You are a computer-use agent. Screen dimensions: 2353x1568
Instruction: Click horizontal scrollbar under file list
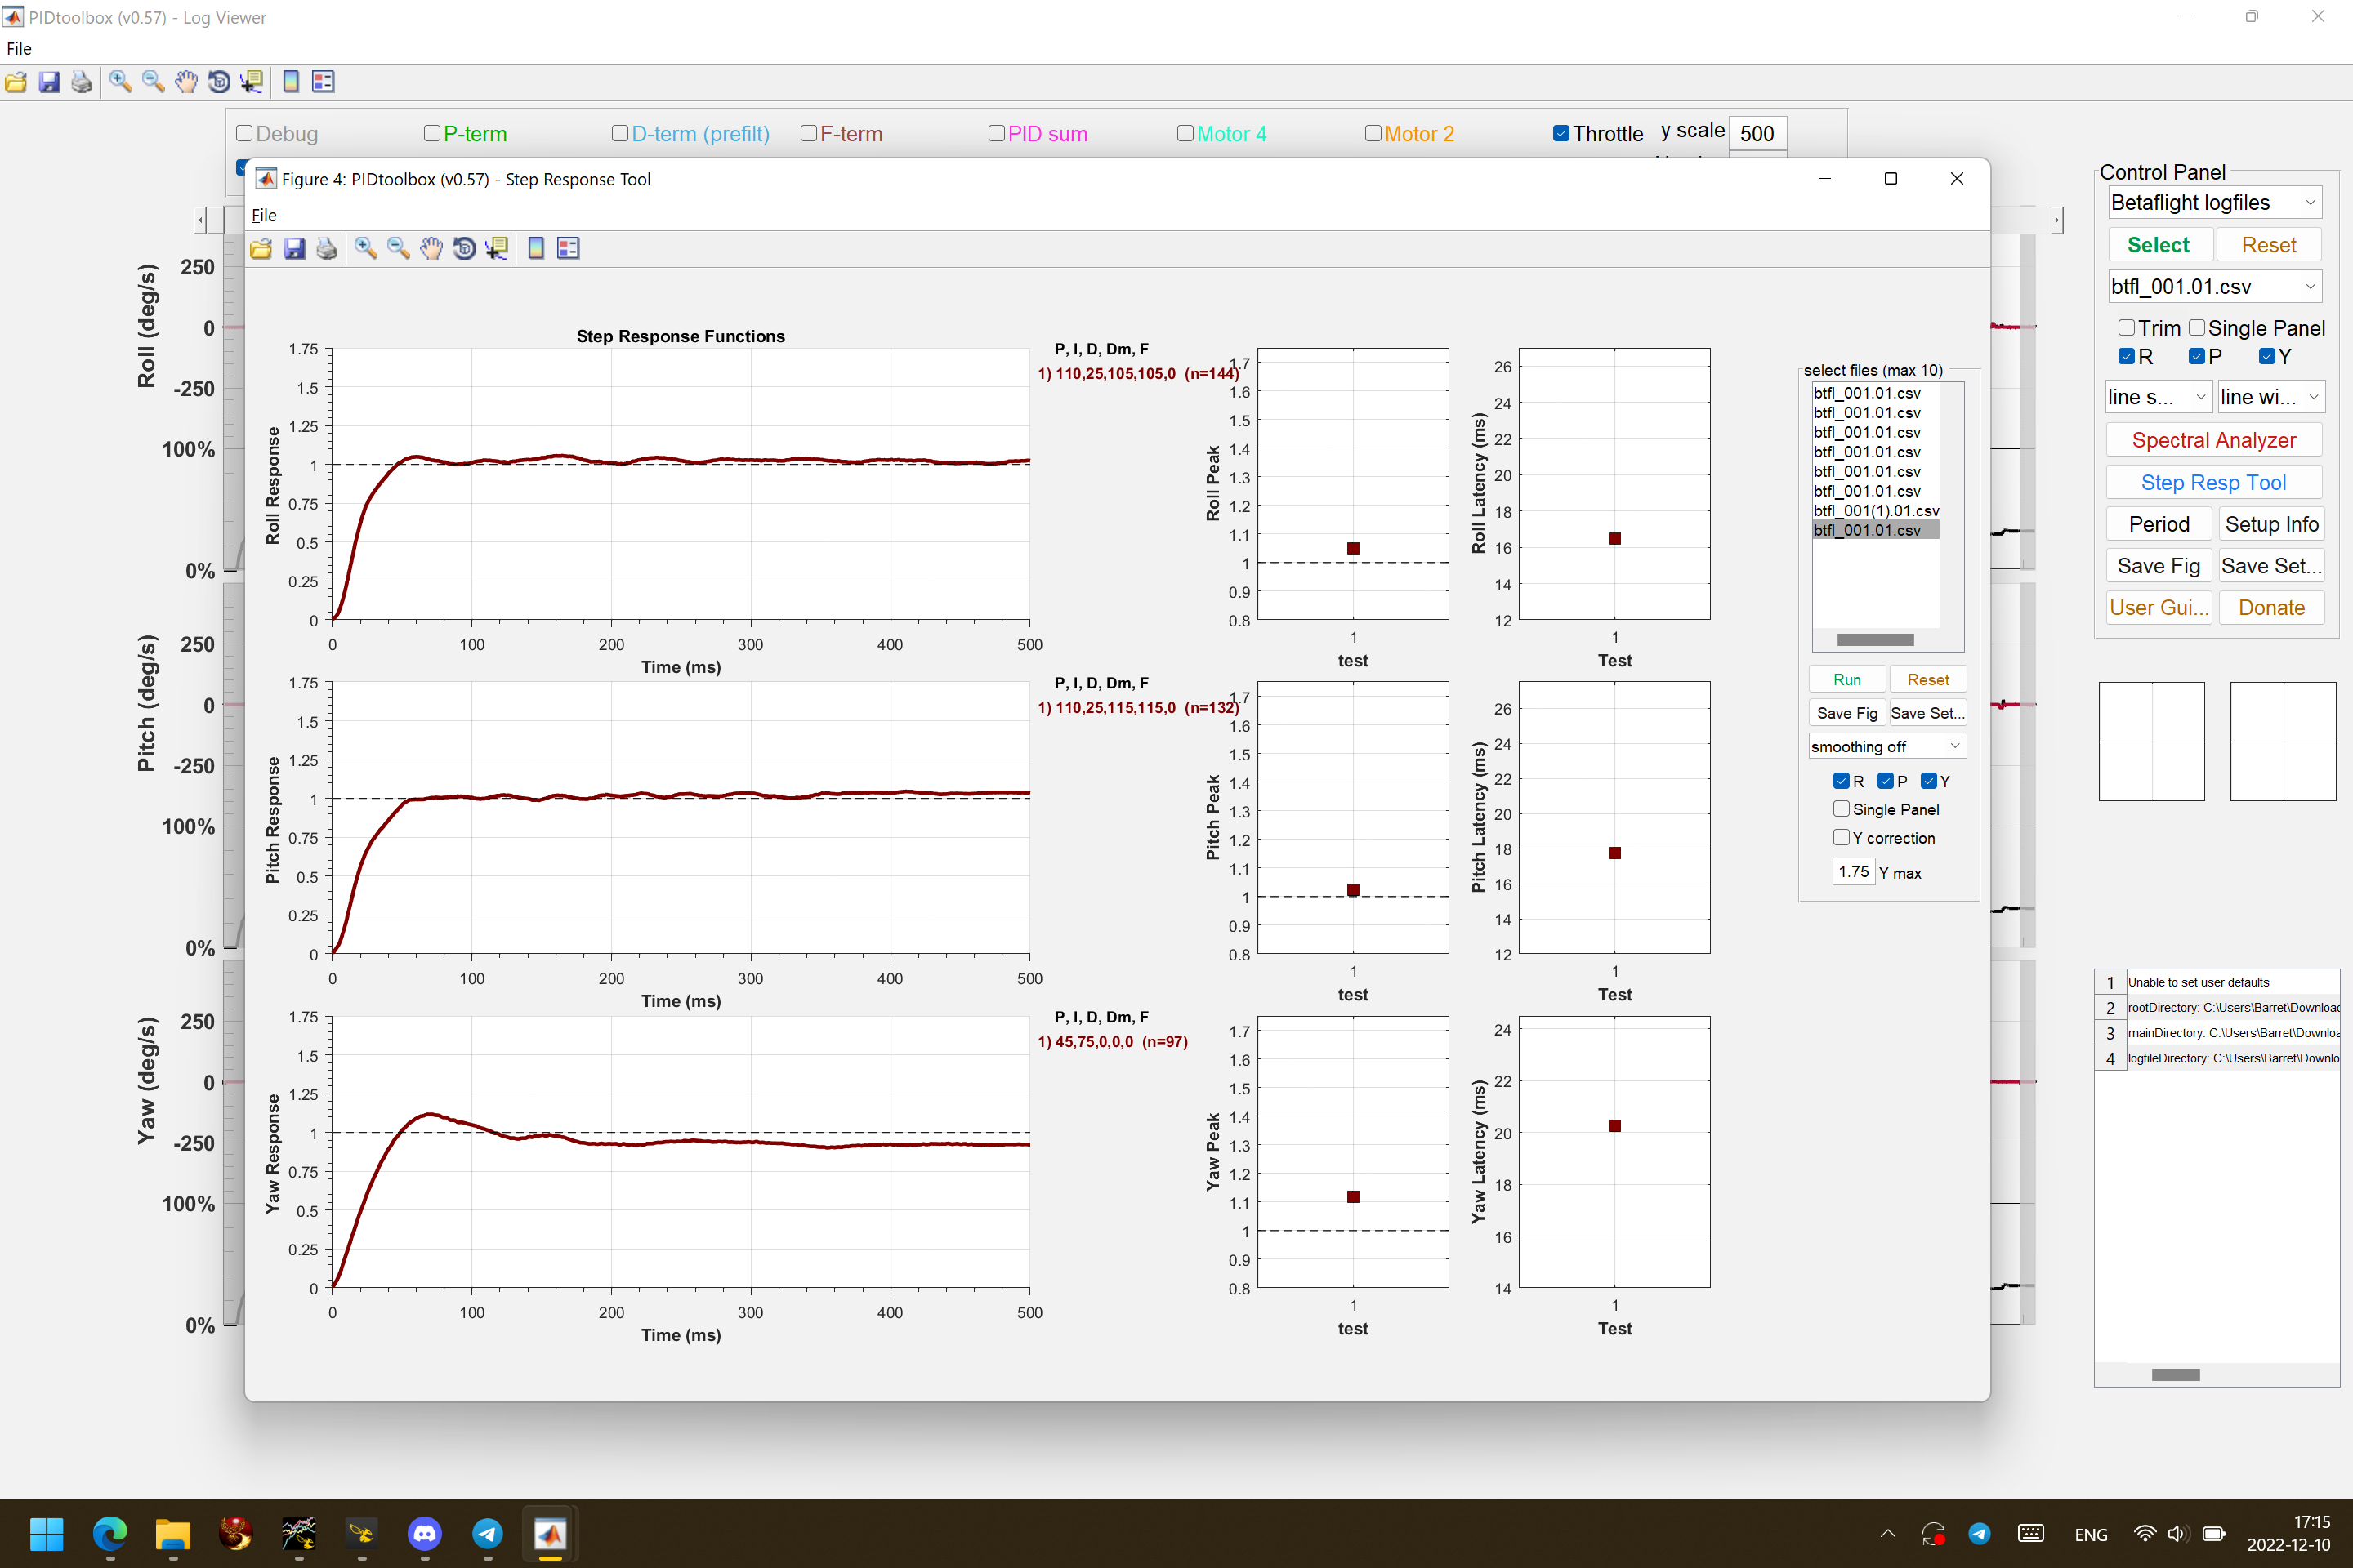click(x=1876, y=640)
